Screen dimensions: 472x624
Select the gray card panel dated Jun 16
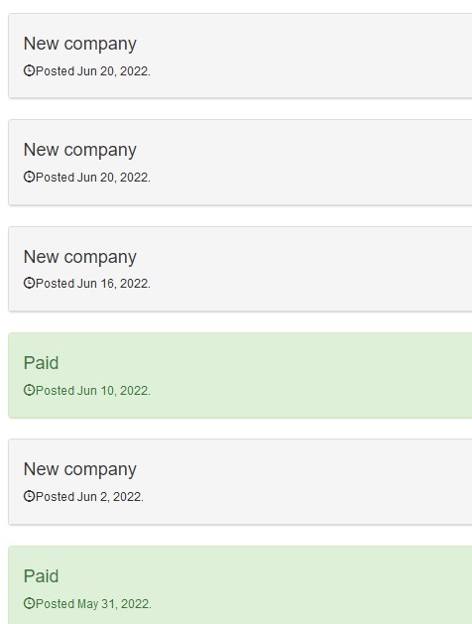pyautogui.click(x=240, y=269)
